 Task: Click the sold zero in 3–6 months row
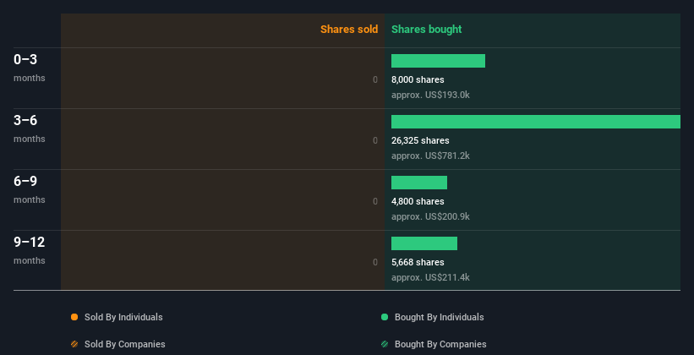point(375,140)
